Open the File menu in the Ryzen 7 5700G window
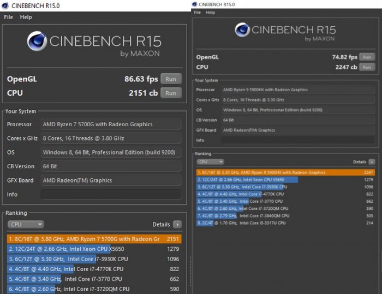Image resolution: width=382 pixels, height=294 pixels. click(x=9, y=17)
